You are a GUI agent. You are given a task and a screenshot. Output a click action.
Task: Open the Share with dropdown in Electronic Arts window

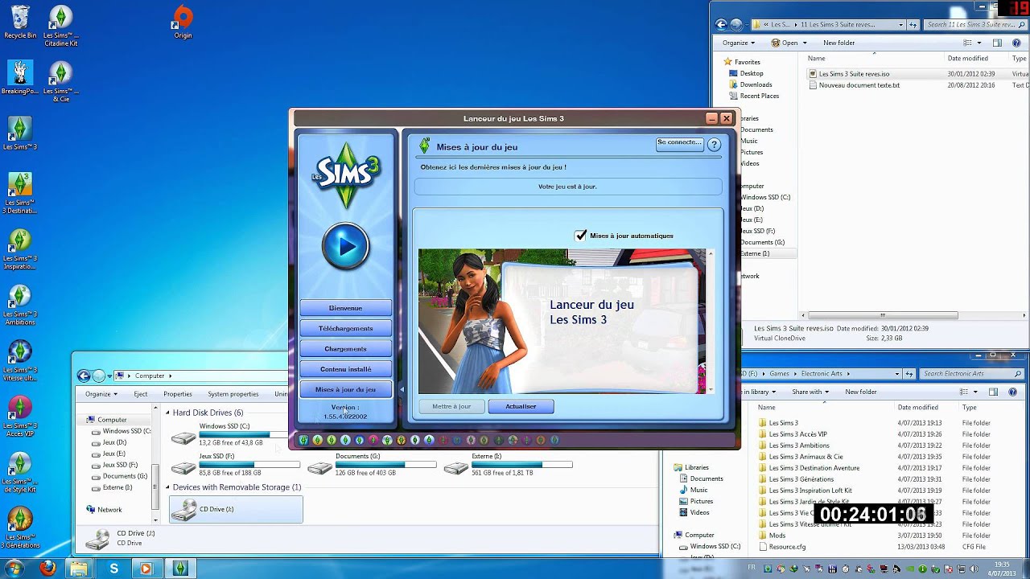[x=810, y=392]
